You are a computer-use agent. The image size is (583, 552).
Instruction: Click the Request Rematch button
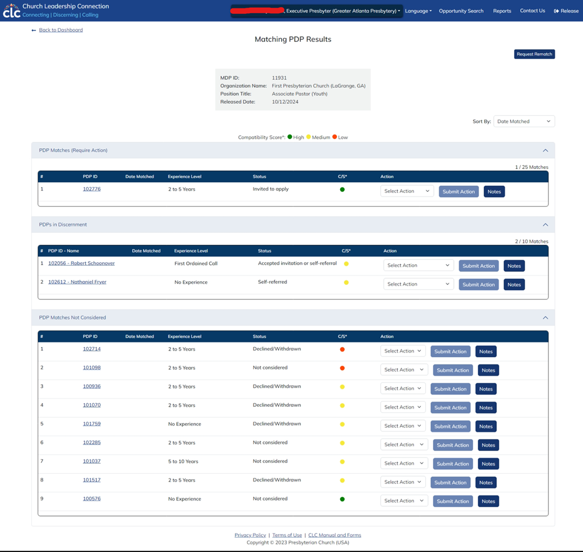coord(534,54)
